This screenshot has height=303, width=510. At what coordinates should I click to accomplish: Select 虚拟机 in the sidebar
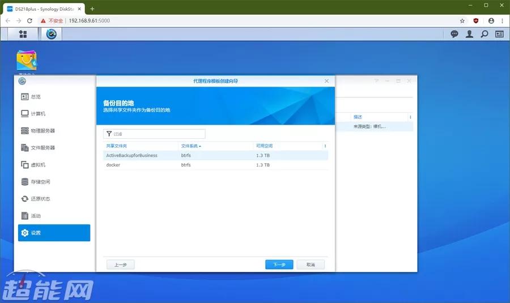click(54, 165)
